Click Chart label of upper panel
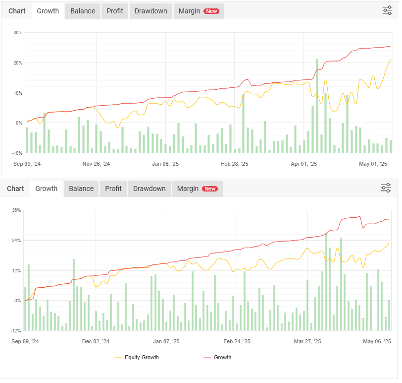Screen dimensions: 402x383 pyautogui.click(x=17, y=11)
